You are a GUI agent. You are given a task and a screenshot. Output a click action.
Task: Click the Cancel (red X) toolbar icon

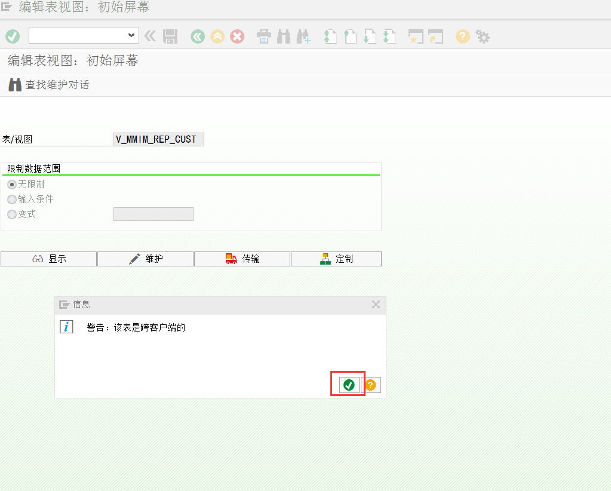click(237, 36)
